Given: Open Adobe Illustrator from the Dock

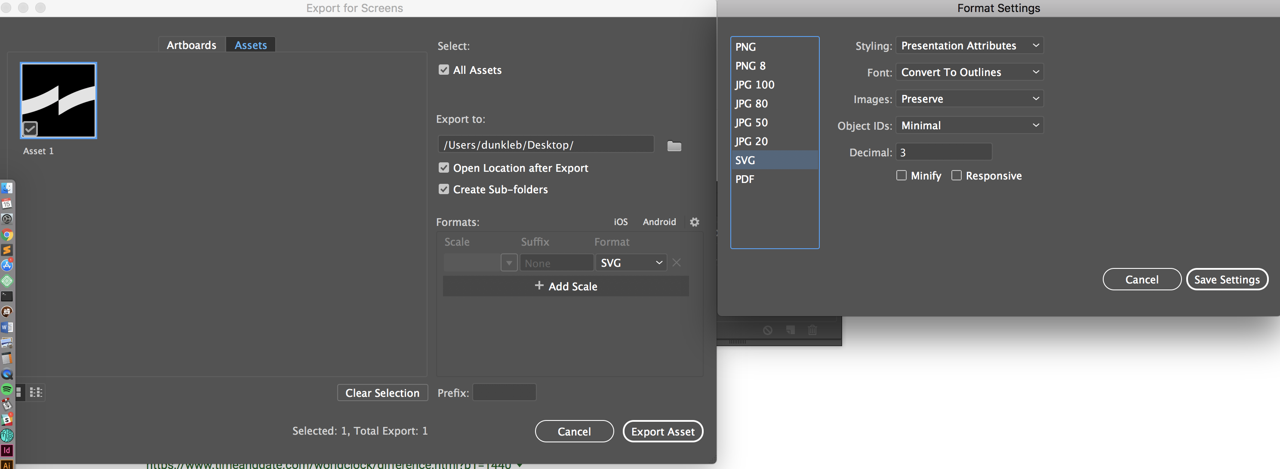Looking at the screenshot, I should coord(7,465).
